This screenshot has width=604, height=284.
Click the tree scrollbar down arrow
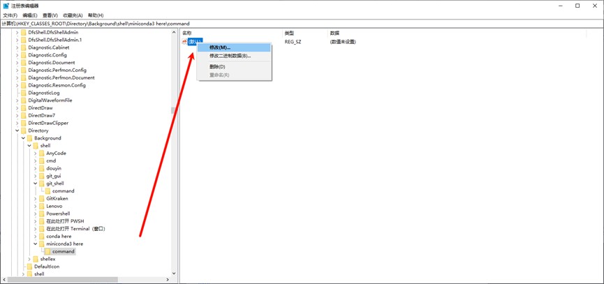pos(173,274)
